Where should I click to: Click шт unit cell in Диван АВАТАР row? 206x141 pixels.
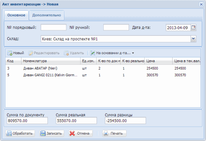[84, 68]
